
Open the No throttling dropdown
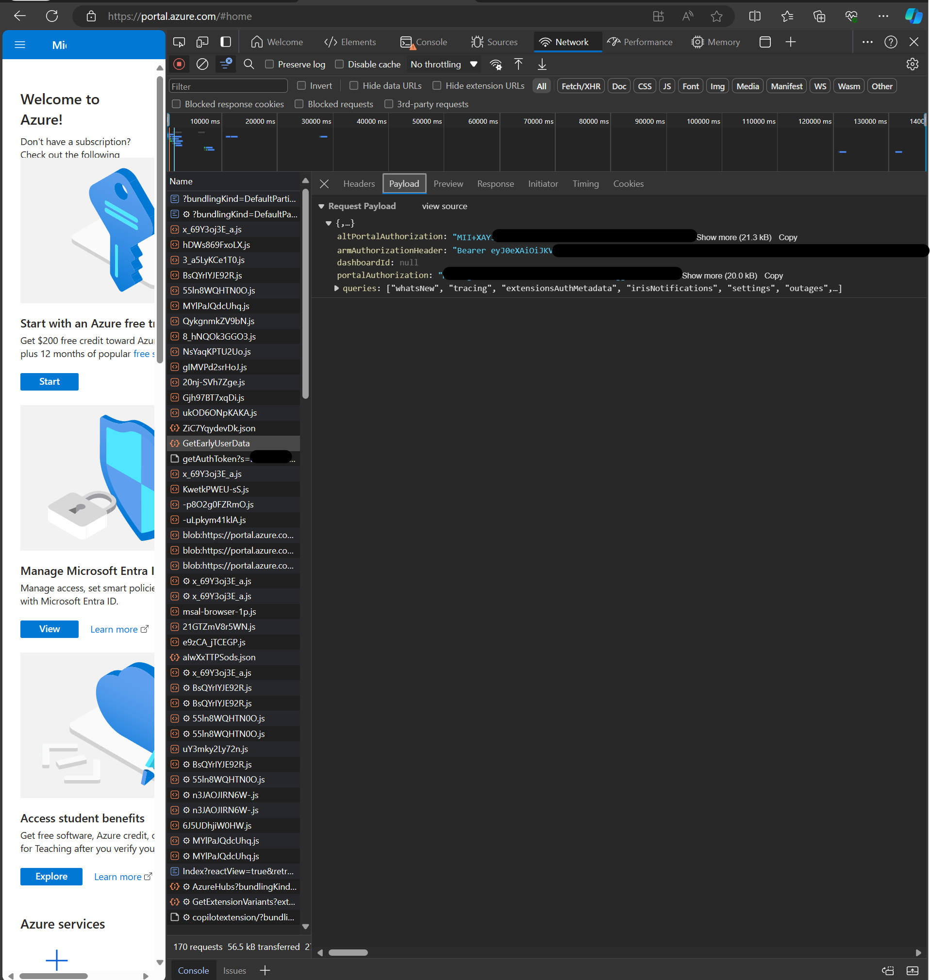[x=444, y=65]
